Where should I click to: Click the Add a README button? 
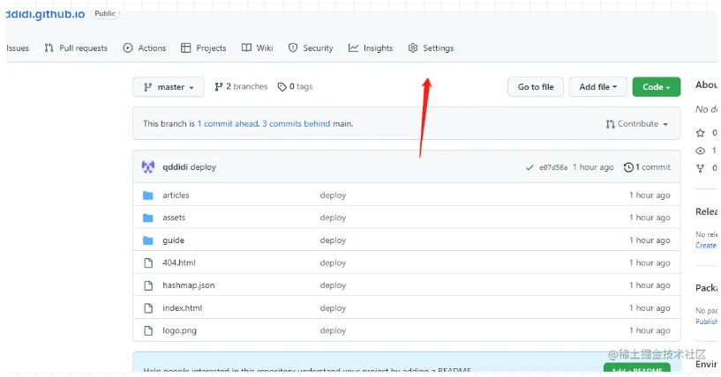[x=637, y=368]
